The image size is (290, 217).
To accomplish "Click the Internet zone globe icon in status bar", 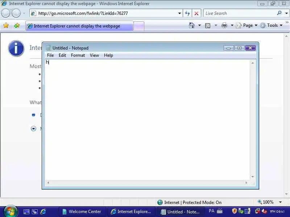I will (160, 203).
